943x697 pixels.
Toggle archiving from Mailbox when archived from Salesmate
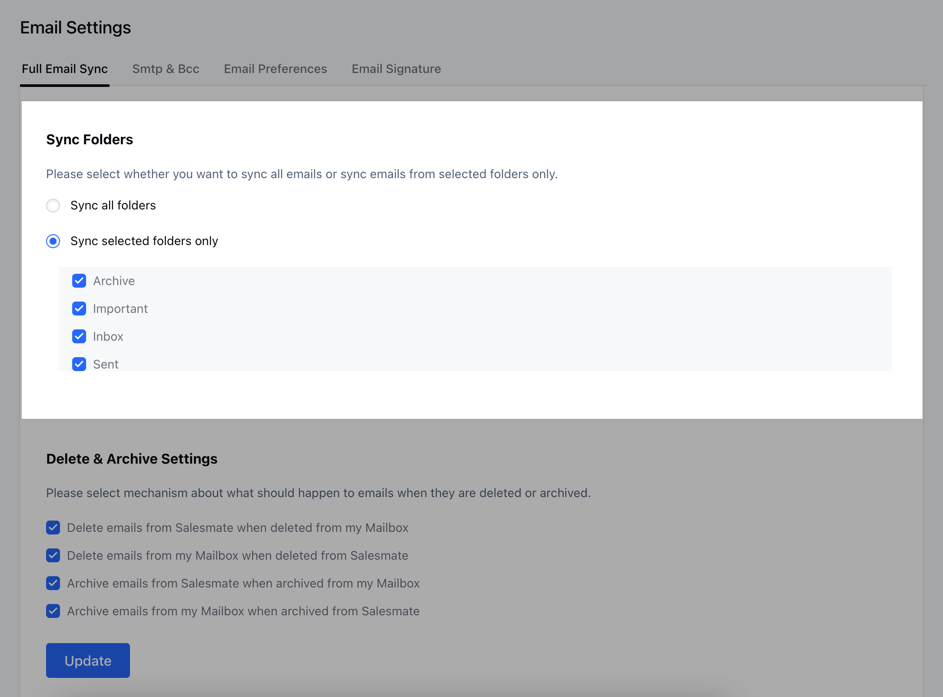tap(53, 611)
